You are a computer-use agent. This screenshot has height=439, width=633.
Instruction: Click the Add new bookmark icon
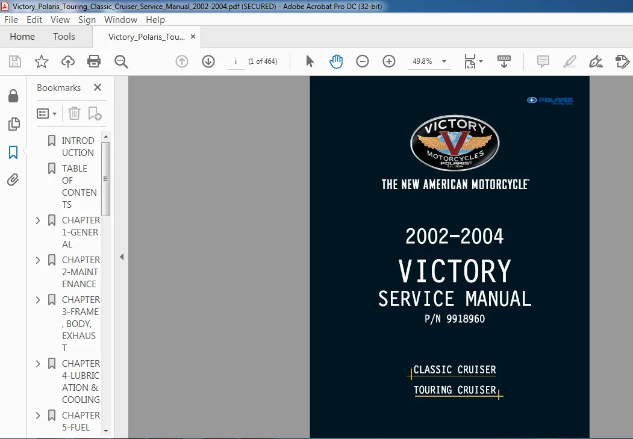point(95,113)
